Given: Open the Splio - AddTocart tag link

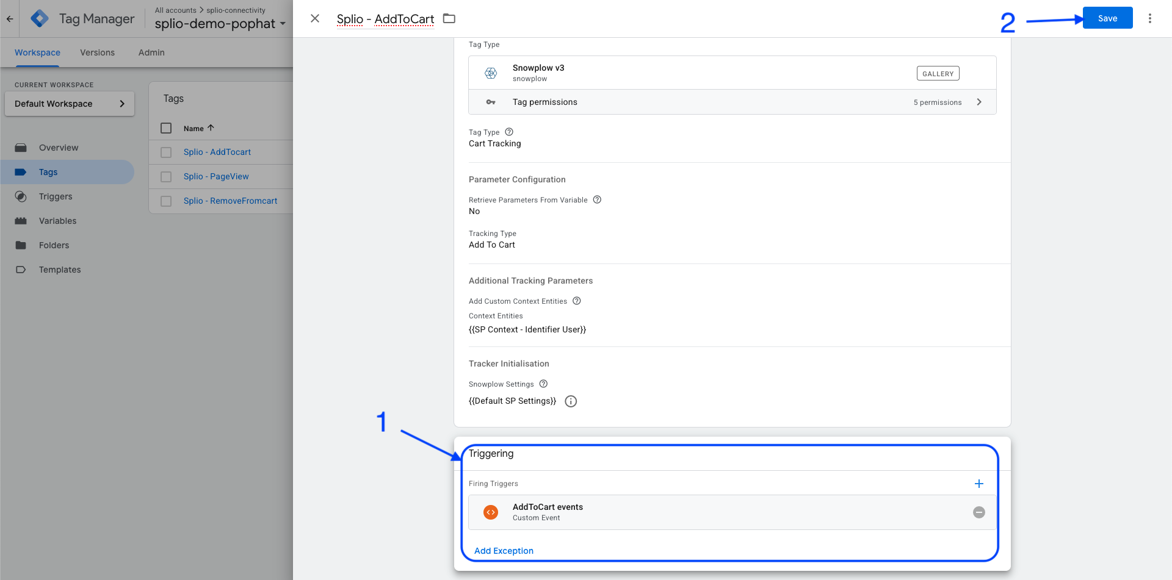Looking at the screenshot, I should tap(217, 152).
